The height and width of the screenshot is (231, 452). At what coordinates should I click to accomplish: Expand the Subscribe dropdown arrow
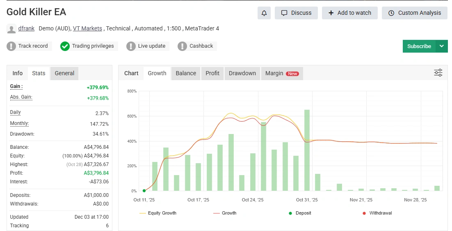pyautogui.click(x=441, y=46)
